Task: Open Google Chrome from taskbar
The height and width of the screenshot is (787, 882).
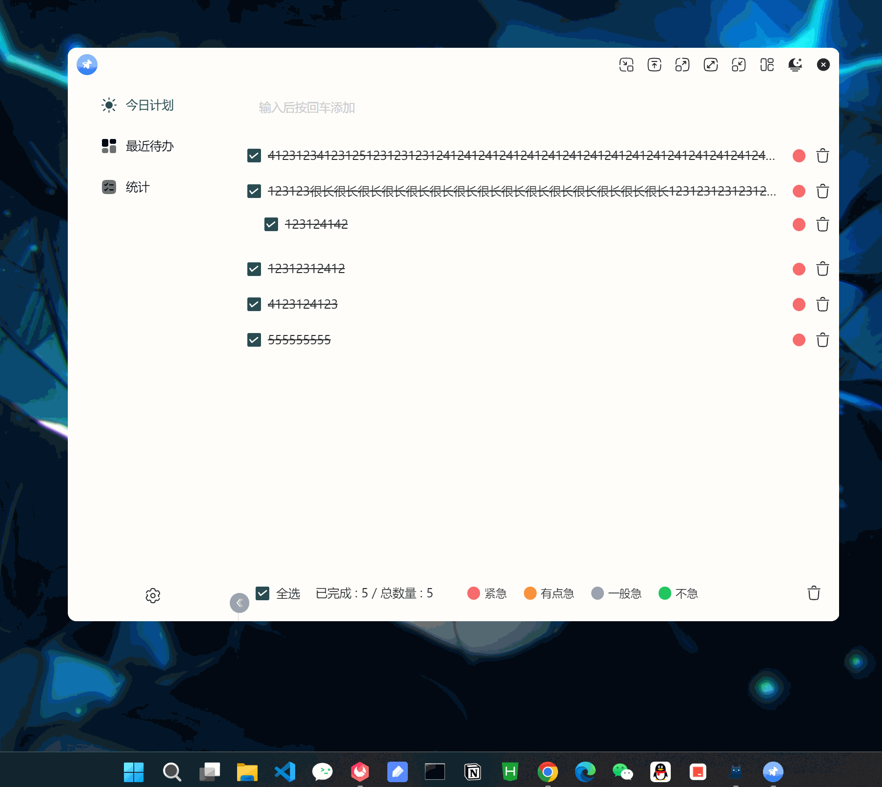Action: click(548, 772)
